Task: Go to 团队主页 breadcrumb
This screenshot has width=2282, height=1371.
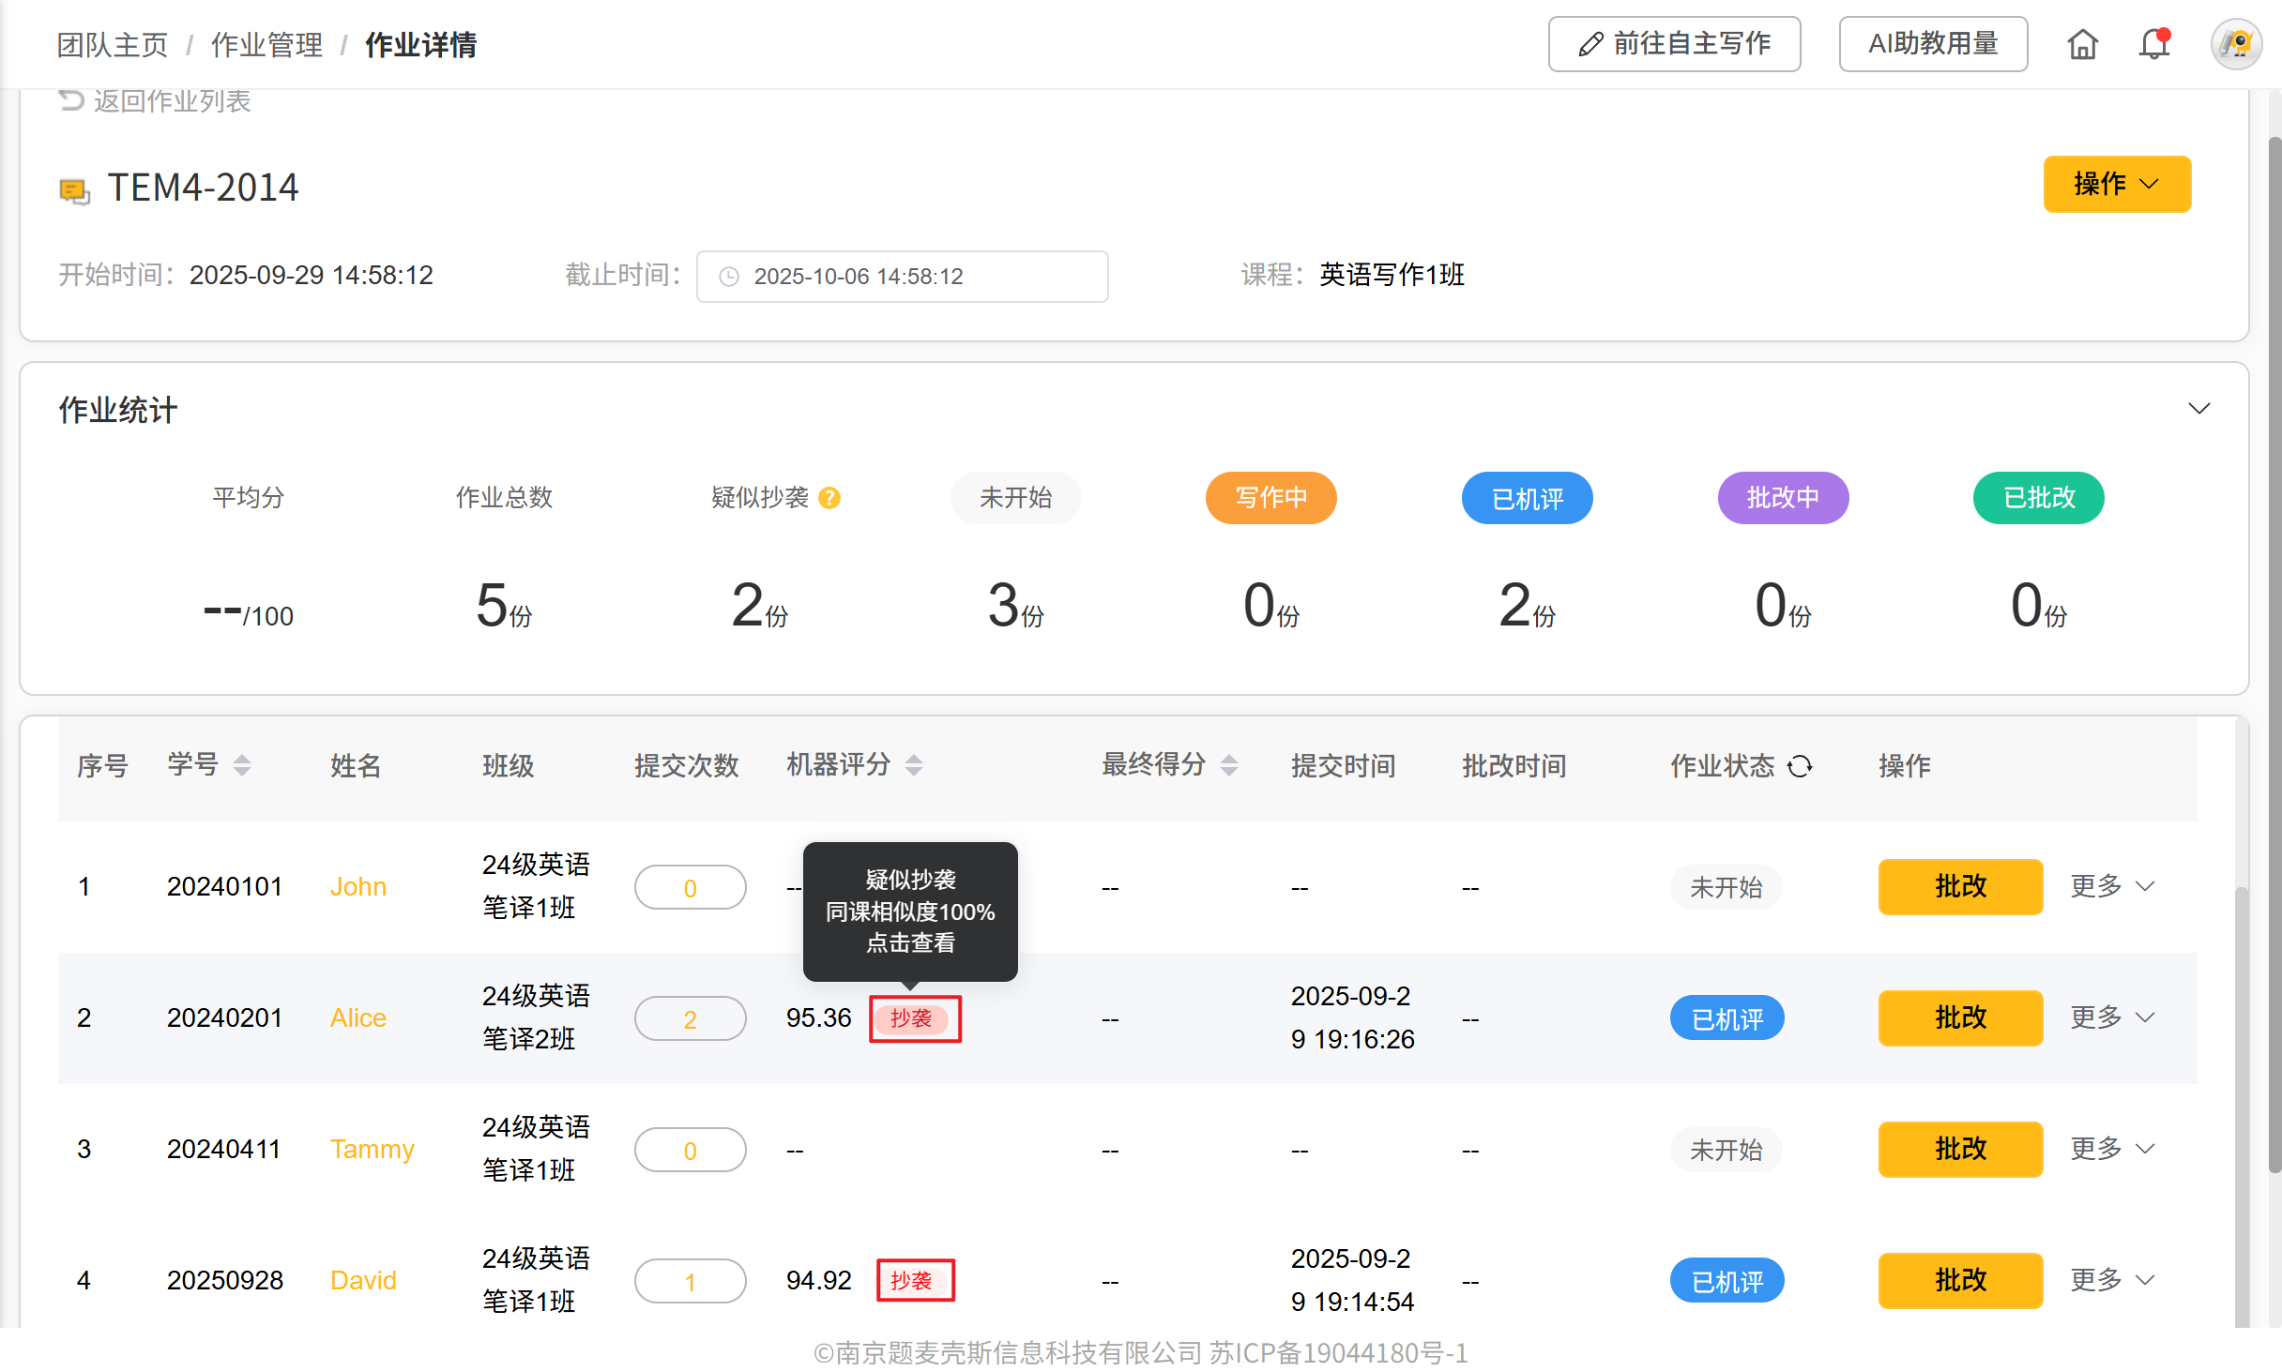Action: point(113,44)
